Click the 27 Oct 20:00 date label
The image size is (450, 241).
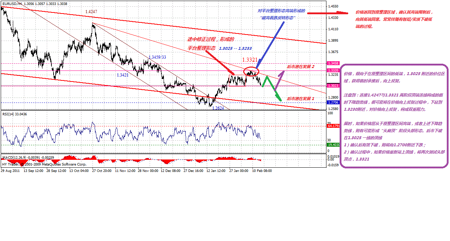(102, 171)
